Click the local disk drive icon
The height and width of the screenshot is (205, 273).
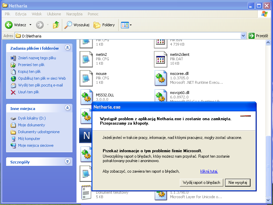(13, 119)
